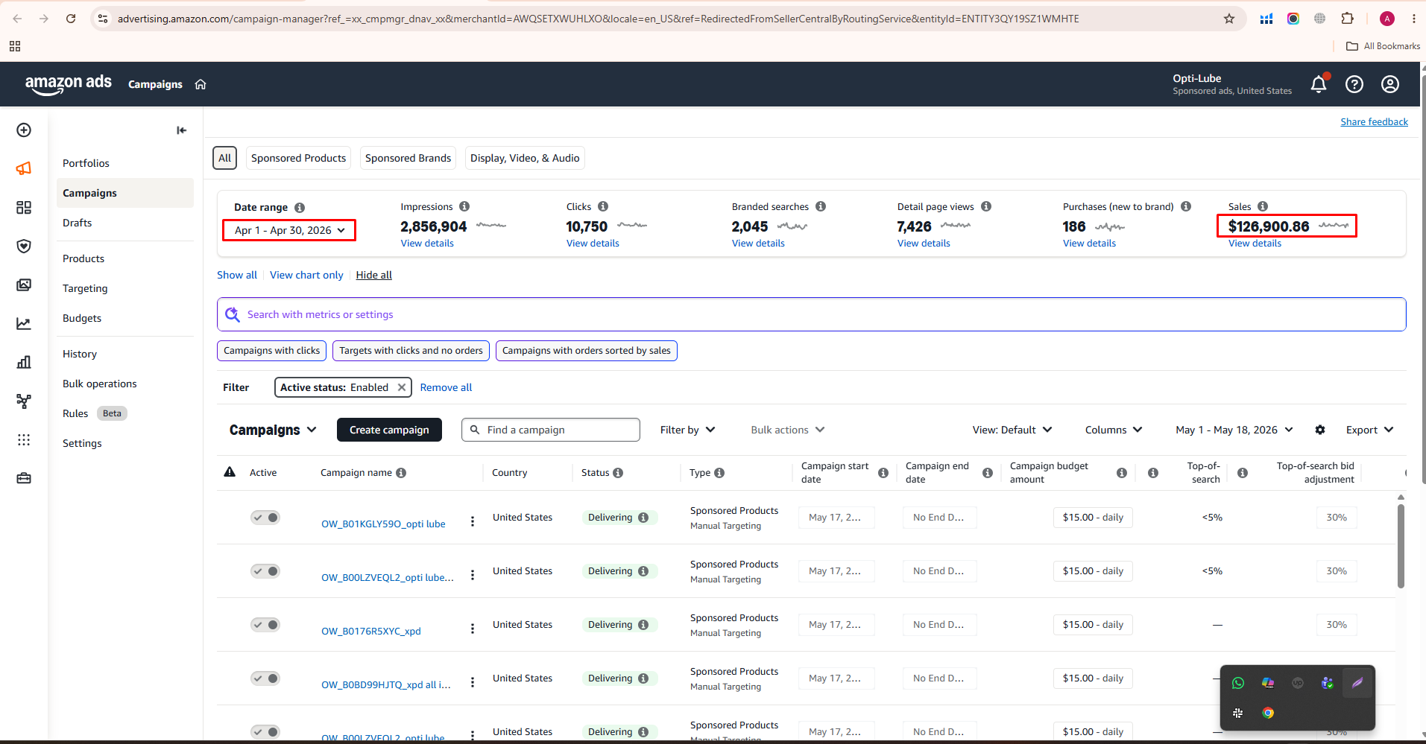The image size is (1426, 744).
Task: Toggle active switch for OW_B0176R5XYC_xpd
Action: 265,625
